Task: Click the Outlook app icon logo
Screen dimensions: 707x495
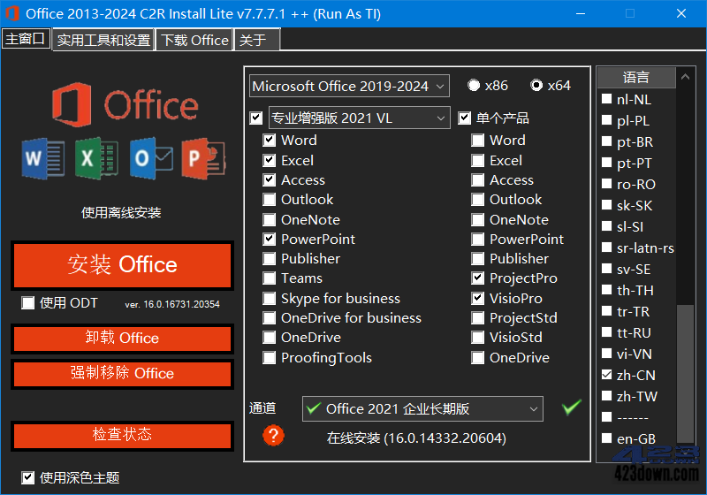Action: point(151,158)
